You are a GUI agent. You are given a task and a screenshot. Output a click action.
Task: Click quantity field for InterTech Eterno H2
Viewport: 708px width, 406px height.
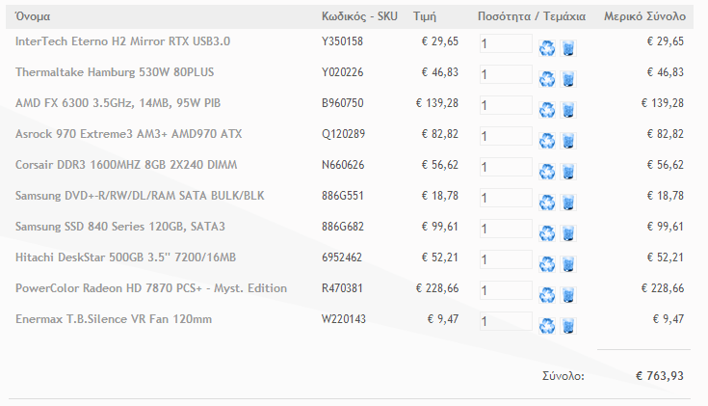click(506, 43)
